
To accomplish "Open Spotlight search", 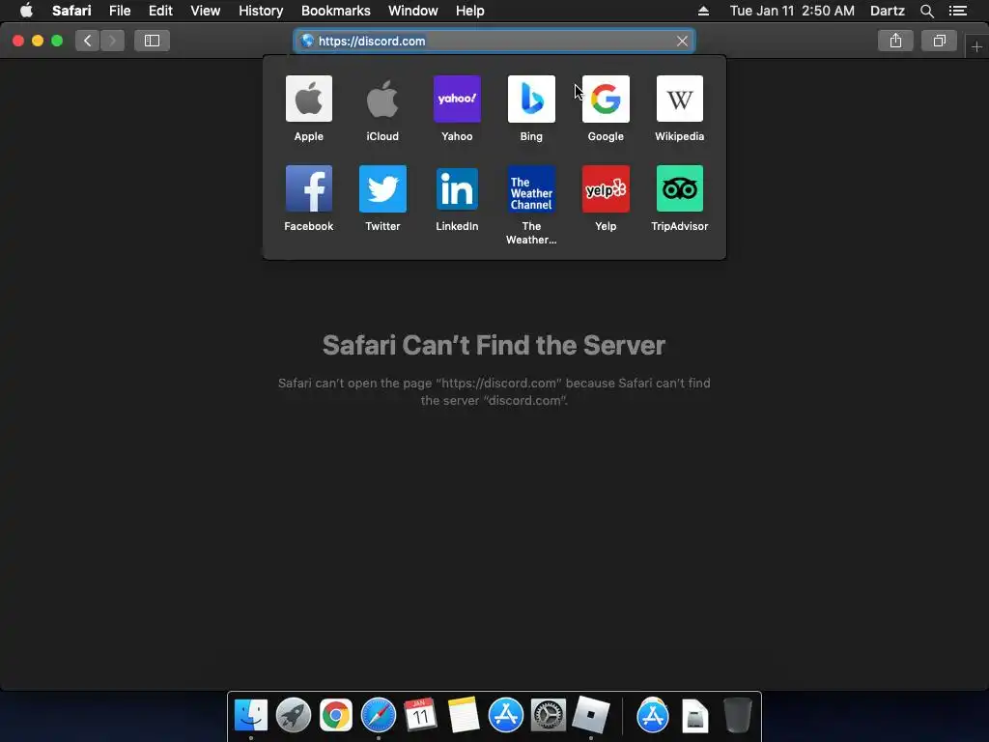I will click(926, 11).
